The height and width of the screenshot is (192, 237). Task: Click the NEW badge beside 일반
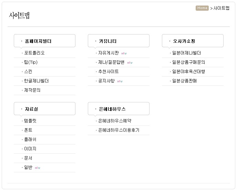(x=38, y=168)
